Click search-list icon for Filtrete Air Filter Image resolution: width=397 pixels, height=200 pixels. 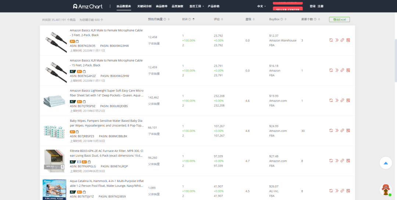click(x=348, y=160)
